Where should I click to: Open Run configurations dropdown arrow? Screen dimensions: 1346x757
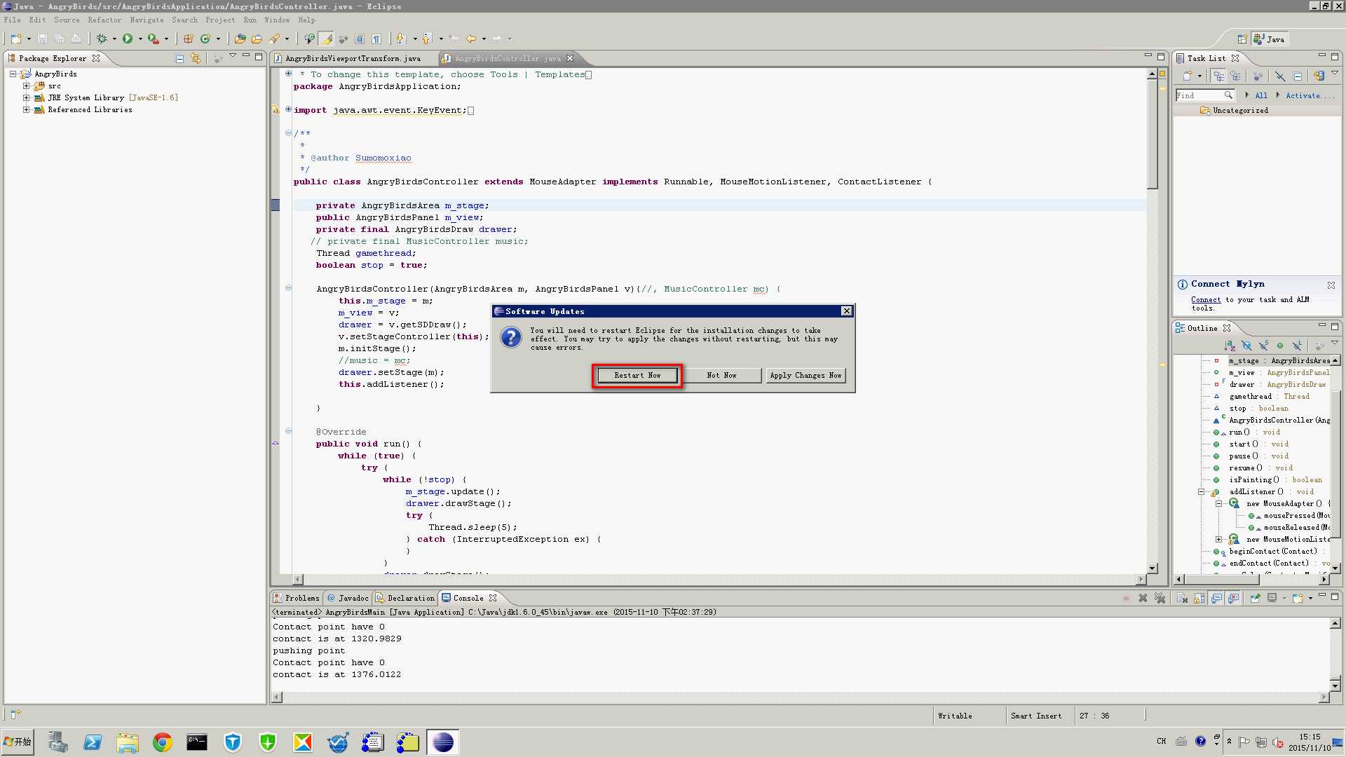point(140,39)
